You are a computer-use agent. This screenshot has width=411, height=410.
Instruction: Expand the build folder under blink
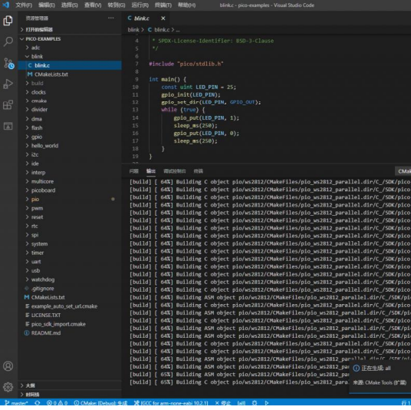click(70, 83)
